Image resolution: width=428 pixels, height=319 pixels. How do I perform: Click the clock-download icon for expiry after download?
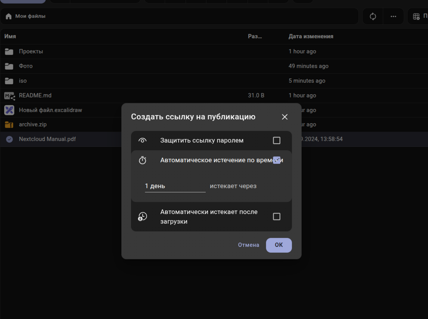pyautogui.click(x=143, y=217)
